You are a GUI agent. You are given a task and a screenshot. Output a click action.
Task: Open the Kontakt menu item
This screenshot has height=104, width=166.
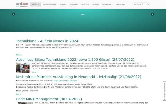(x=95, y=4)
